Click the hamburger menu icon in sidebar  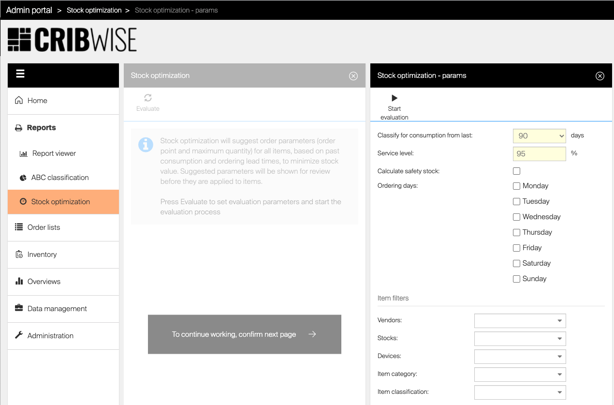click(x=20, y=74)
